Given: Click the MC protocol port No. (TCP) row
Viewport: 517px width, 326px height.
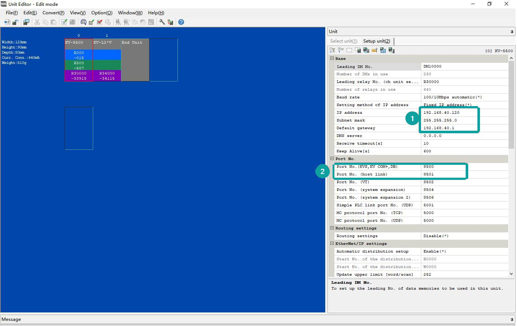Looking at the screenshot, I should [x=421, y=213].
